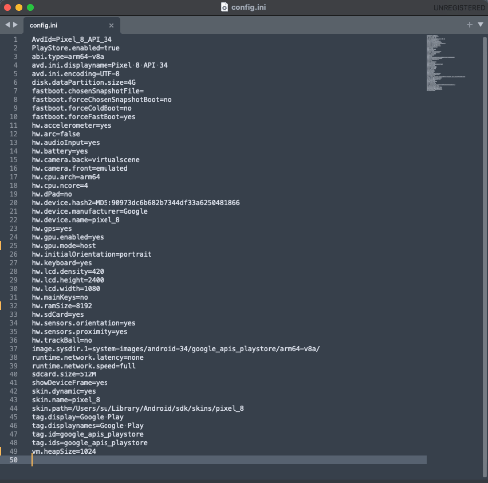Image resolution: width=488 pixels, height=483 pixels.
Task: Click line number 50 in the gutter
Action: click(13, 460)
